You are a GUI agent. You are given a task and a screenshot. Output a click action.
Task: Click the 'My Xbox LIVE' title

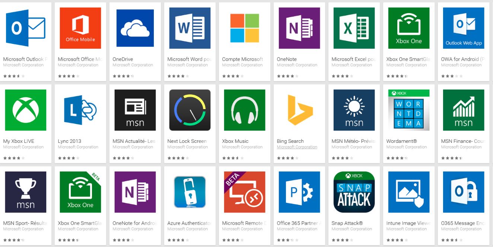pos(18,141)
